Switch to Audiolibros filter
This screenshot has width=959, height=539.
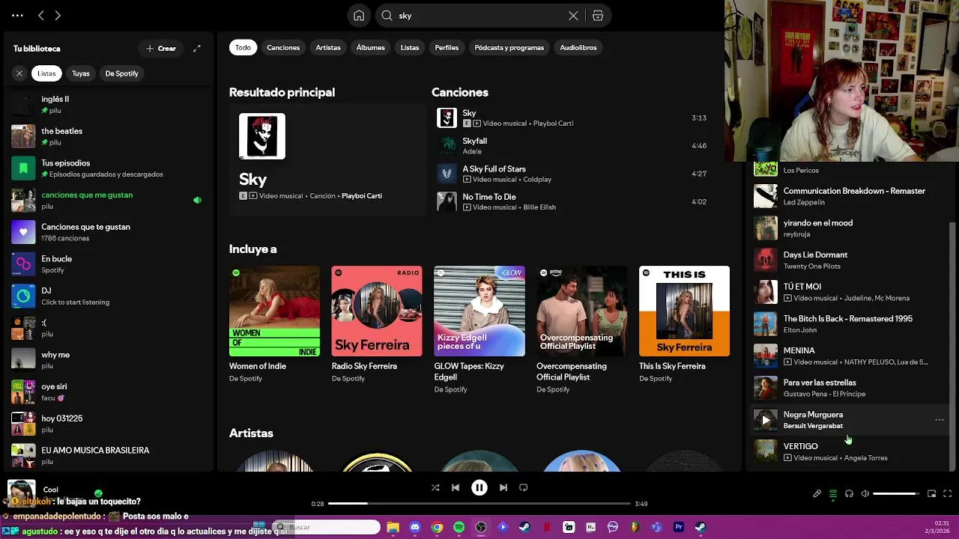point(578,47)
